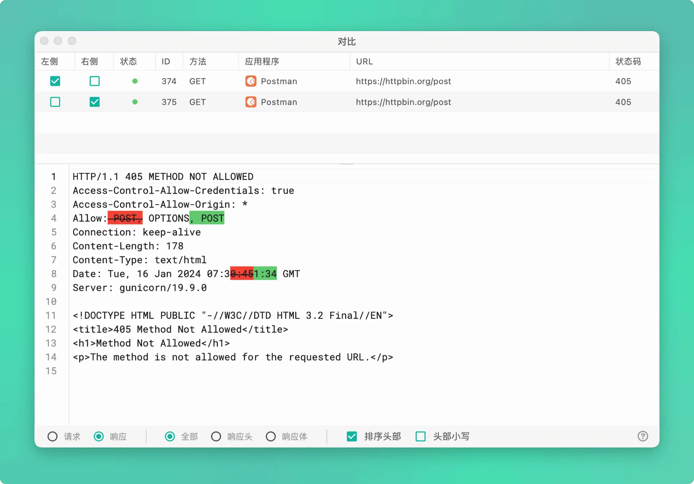
Task: Click the Content-Length: 178 line
Action: pos(128,246)
